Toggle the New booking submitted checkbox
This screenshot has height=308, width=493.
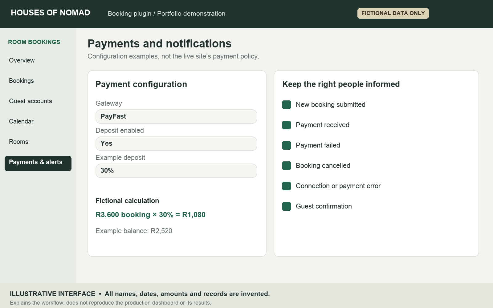[x=287, y=105]
